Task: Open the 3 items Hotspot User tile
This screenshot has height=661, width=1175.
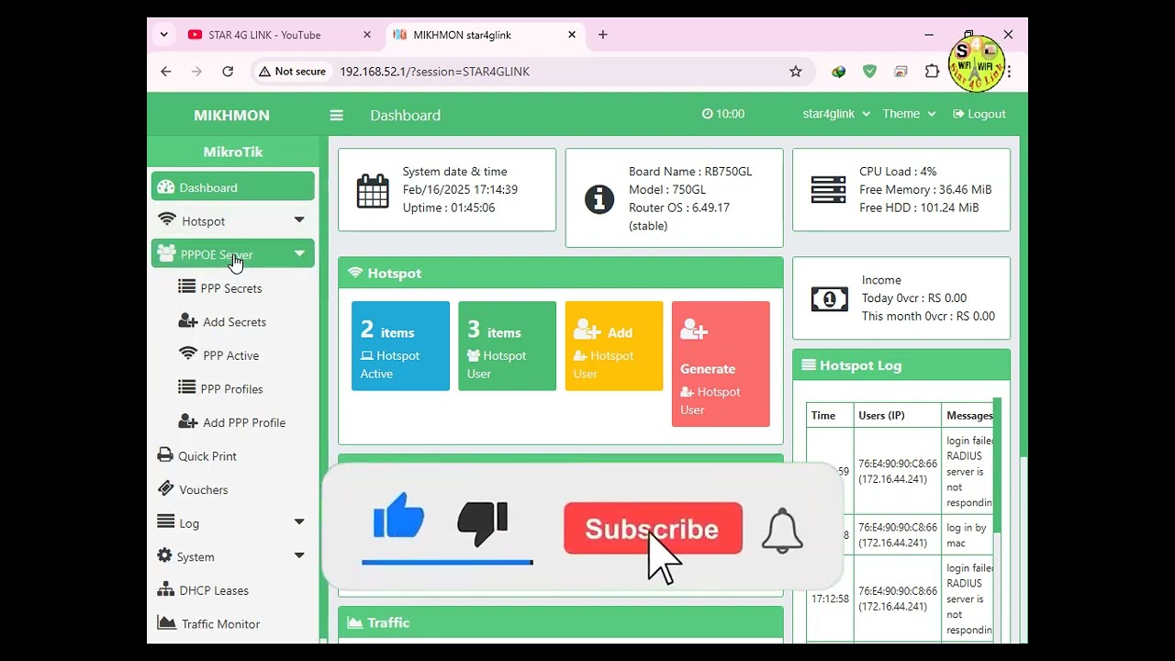Action: tap(507, 346)
